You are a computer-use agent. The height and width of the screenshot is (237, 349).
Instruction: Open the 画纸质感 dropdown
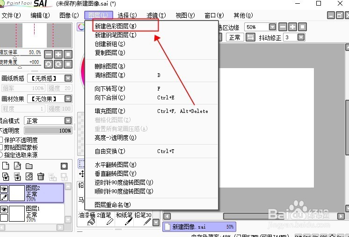68,78
